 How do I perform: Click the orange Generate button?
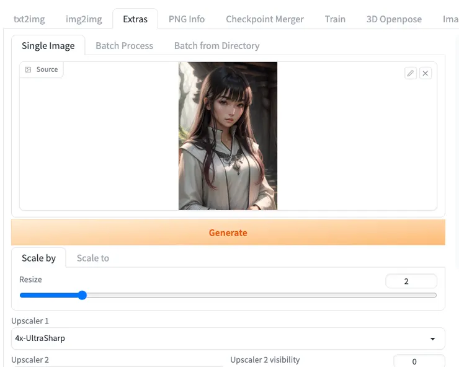[228, 232]
